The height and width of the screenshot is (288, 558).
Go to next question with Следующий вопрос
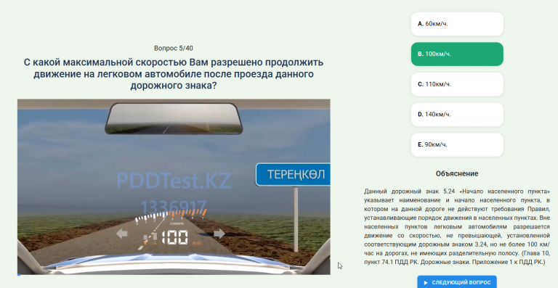(x=457, y=282)
